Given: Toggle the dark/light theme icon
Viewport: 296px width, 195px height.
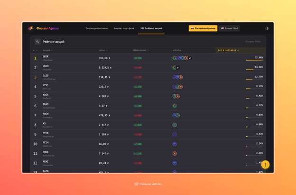Looking at the screenshot, I should [x=267, y=28].
